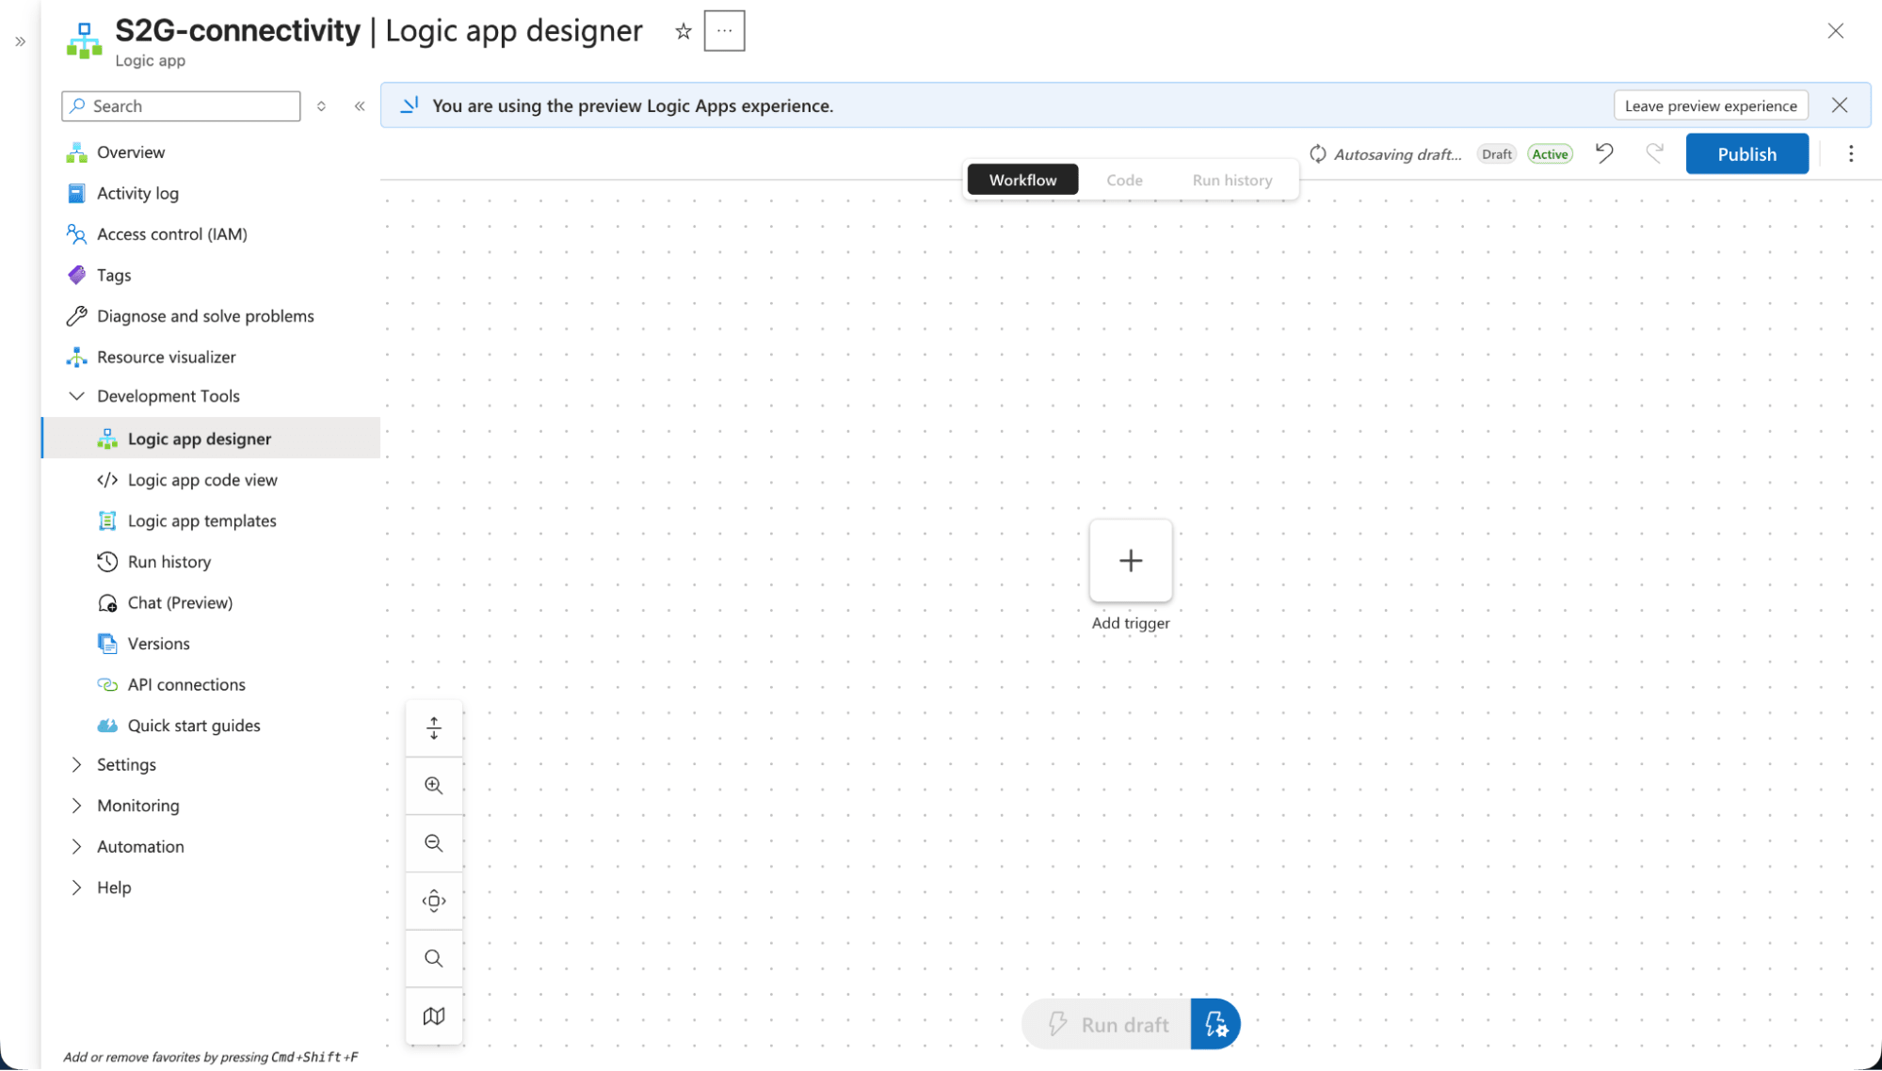Click the Run draft button
This screenshot has height=1071, width=1882.
[x=1107, y=1024]
